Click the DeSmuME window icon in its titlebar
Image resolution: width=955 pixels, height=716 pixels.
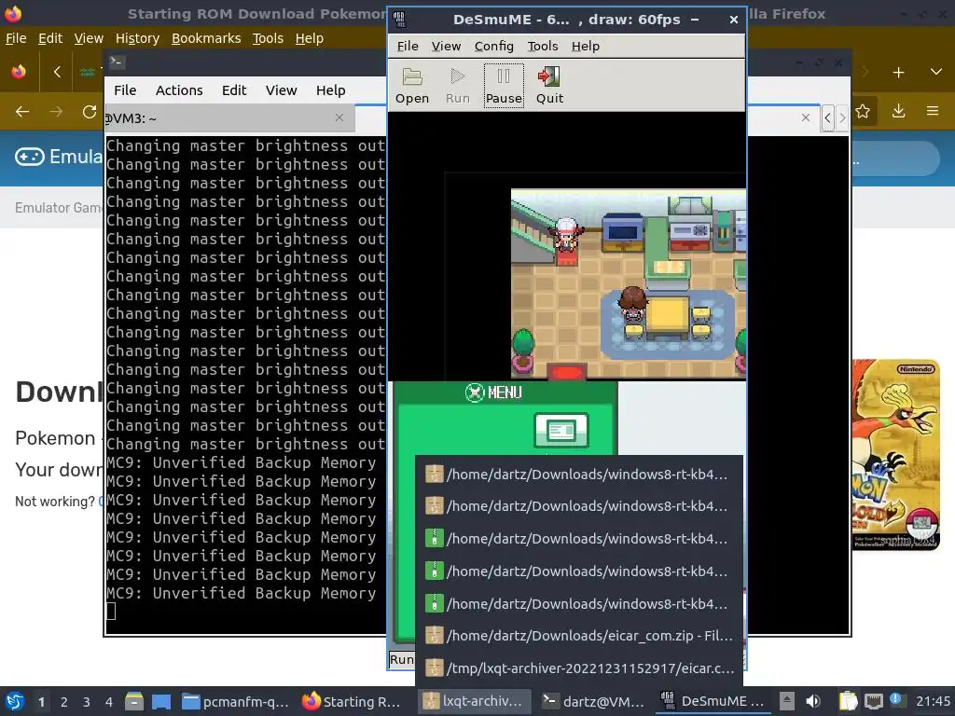(399, 20)
